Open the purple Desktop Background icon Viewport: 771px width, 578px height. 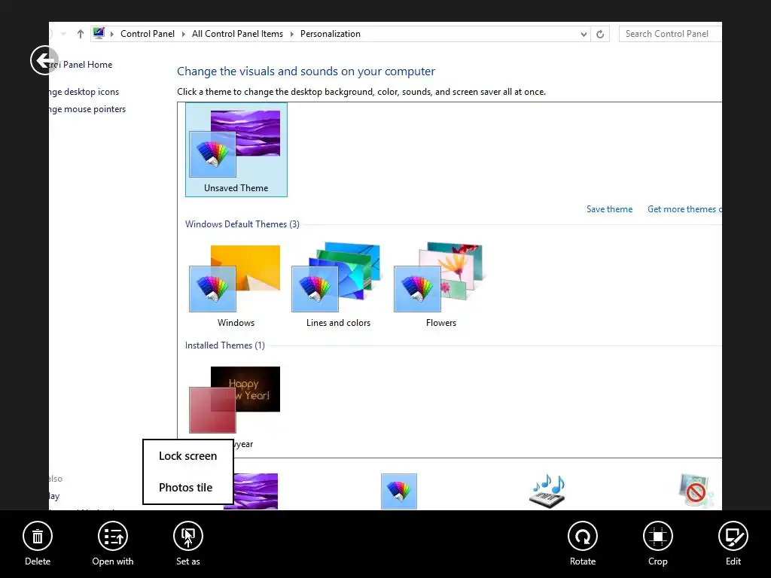pos(251,491)
